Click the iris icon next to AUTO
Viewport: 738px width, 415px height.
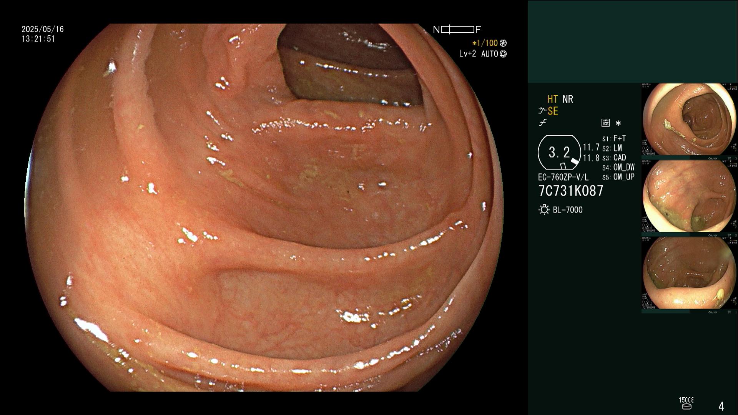(503, 54)
